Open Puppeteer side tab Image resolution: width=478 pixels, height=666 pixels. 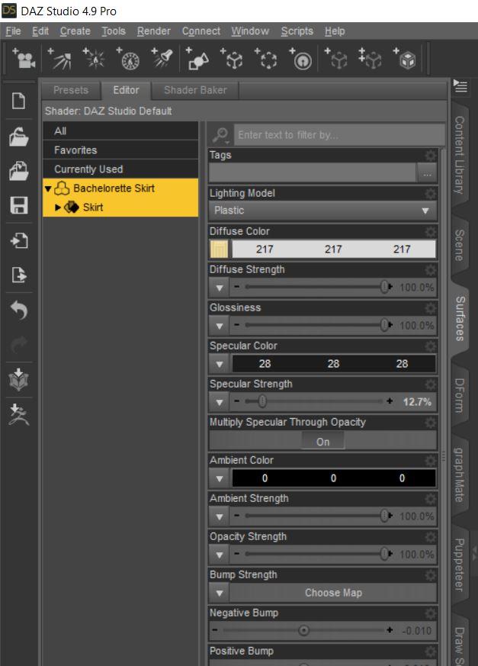point(460,565)
